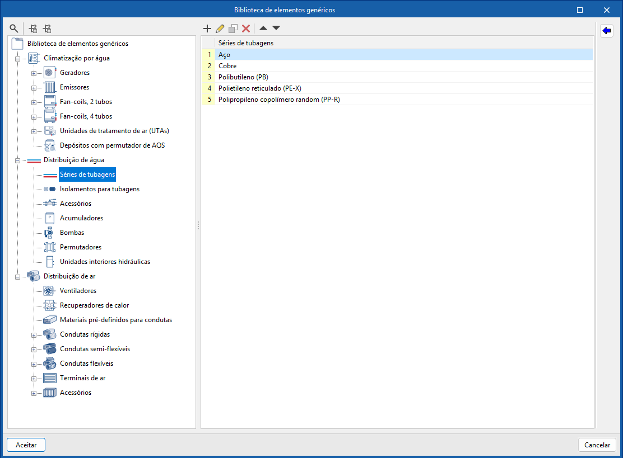Viewport: 623px width, 458px height.
Task: Click the Depósitos com permutador de AQS icon
Action: (x=49, y=145)
